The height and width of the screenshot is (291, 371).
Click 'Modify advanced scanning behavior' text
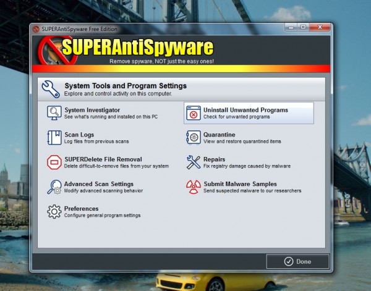[103, 190]
